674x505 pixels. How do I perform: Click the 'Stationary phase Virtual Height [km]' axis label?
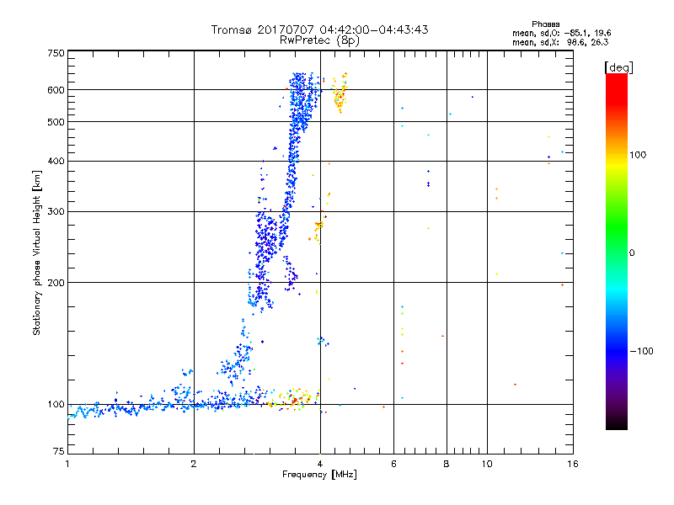36,252
